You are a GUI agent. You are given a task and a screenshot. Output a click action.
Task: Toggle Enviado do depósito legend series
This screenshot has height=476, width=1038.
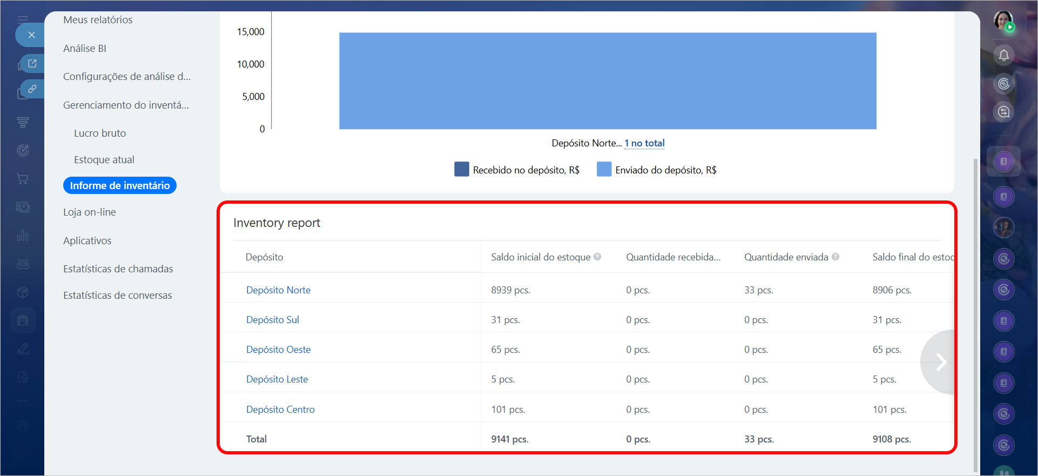(x=657, y=170)
